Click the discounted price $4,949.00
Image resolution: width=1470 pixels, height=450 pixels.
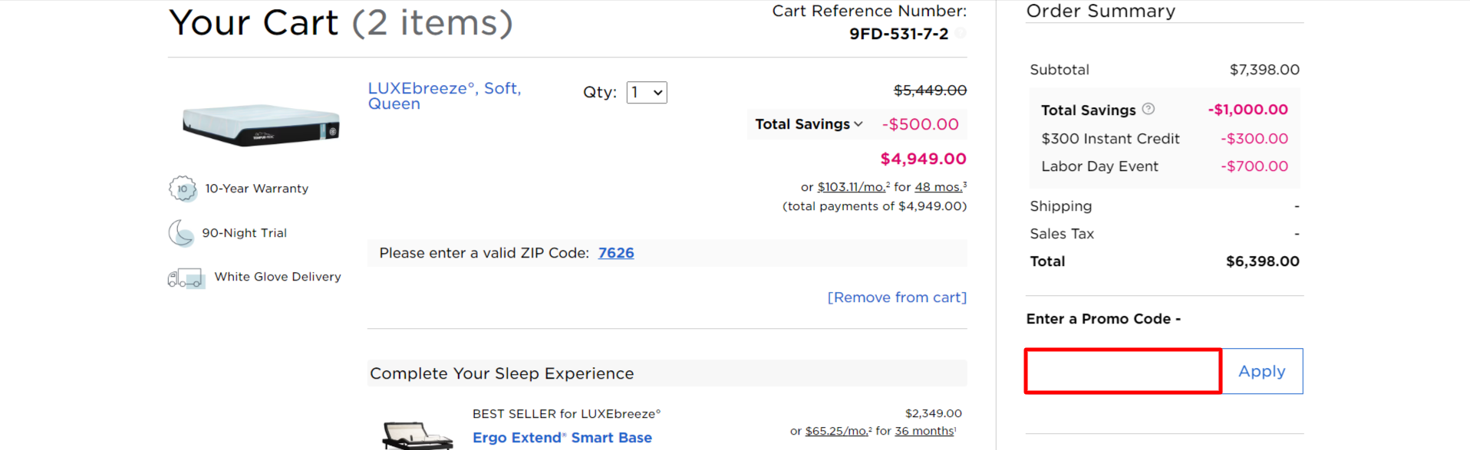point(923,159)
